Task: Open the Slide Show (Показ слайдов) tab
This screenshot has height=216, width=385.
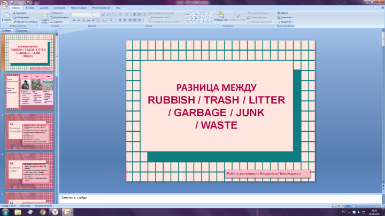Action: [79, 8]
